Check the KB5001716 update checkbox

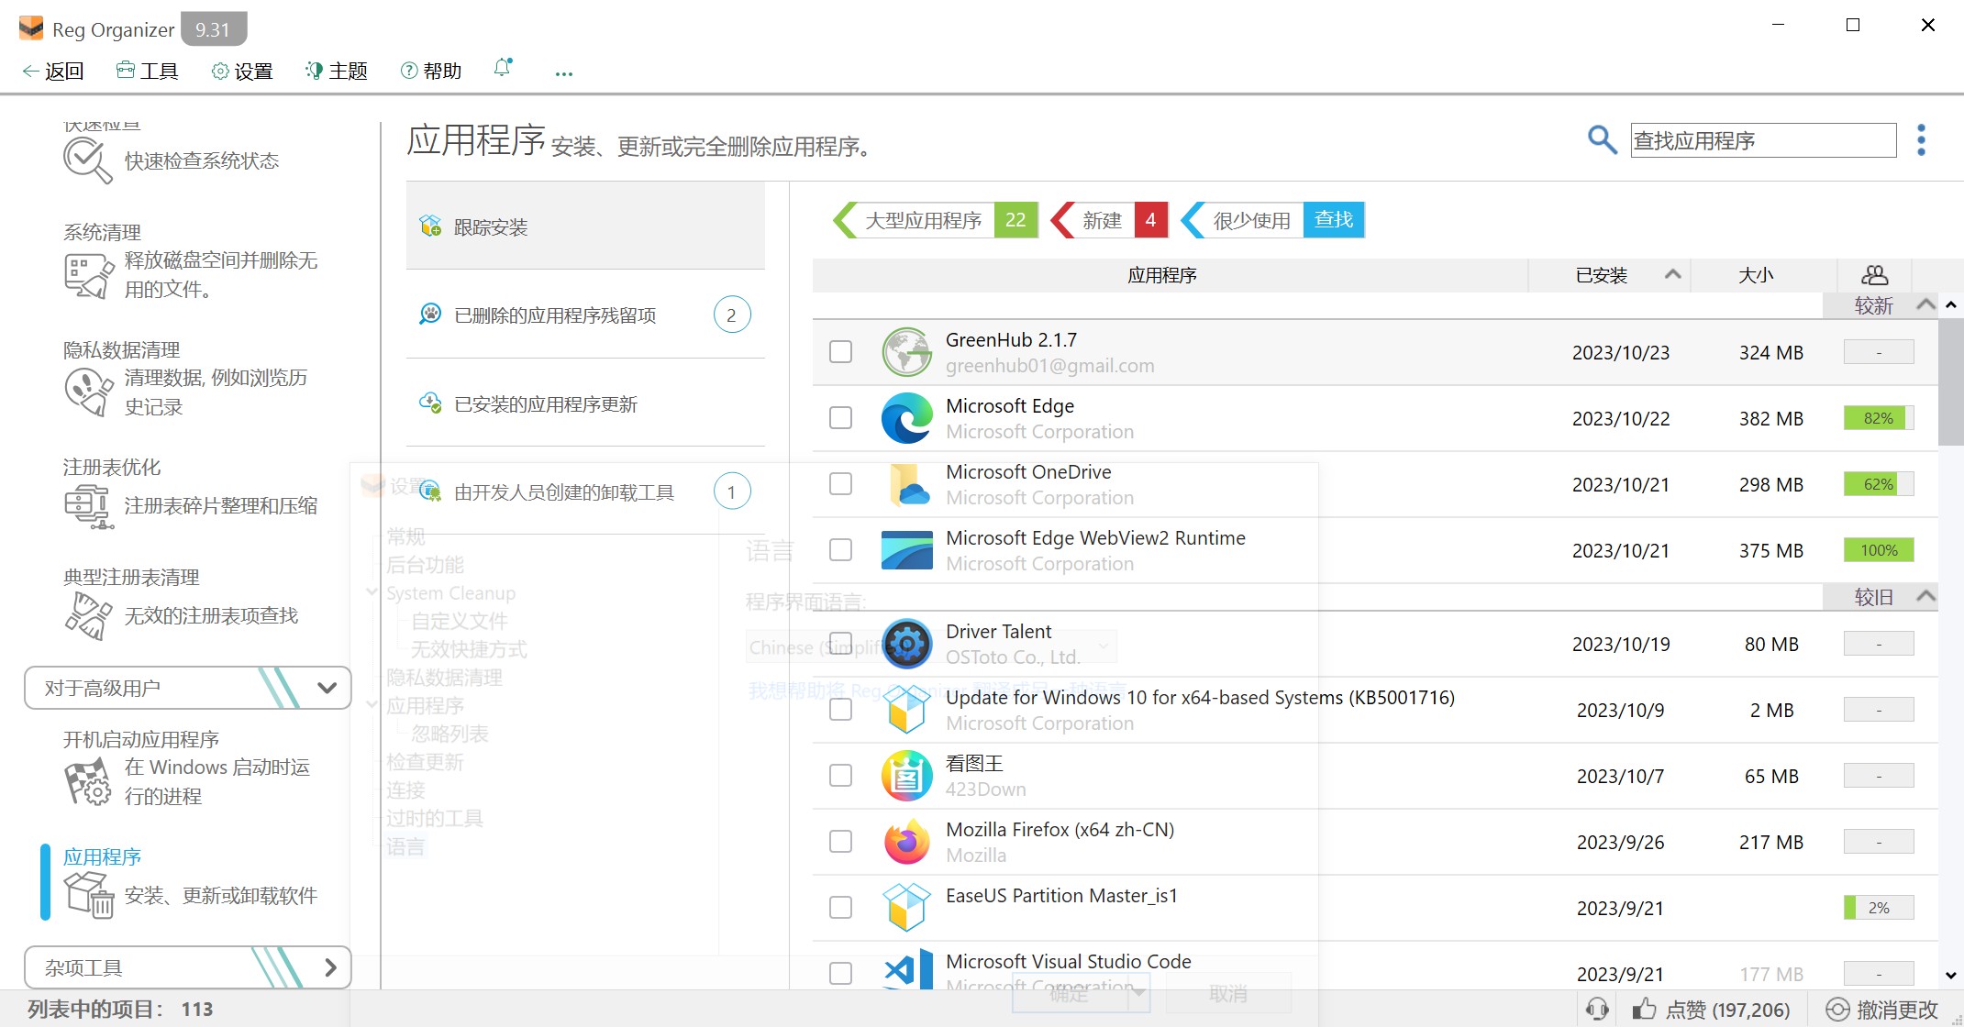pos(840,710)
